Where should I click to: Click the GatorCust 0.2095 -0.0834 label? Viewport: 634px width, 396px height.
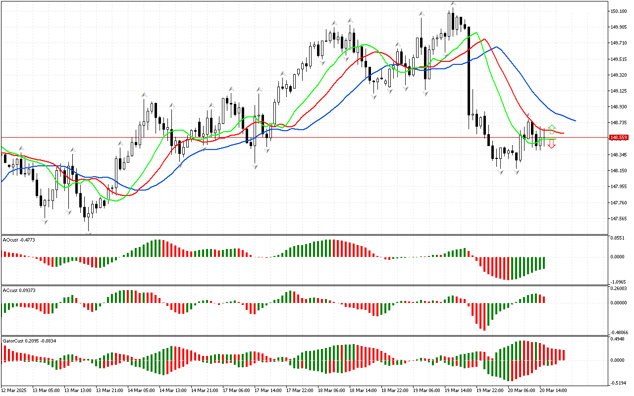click(x=29, y=341)
